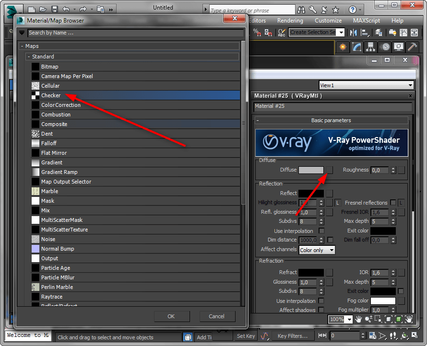The image size is (427, 346).
Task: Open the View1 dropdown
Action: [x=366, y=85]
